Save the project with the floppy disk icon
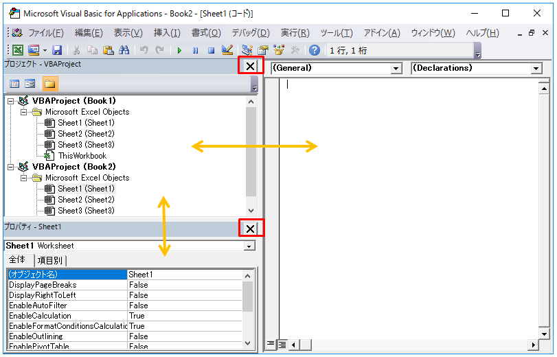The image size is (557, 357). [x=57, y=50]
